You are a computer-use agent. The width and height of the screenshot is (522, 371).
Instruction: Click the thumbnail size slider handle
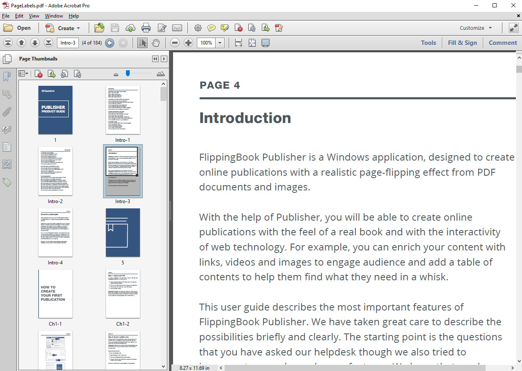click(x=128, y=73)
